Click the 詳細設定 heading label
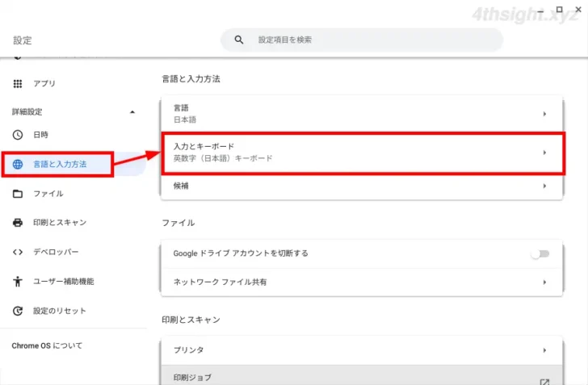Viewport: 588px width, 385px height. pos(27,111)
